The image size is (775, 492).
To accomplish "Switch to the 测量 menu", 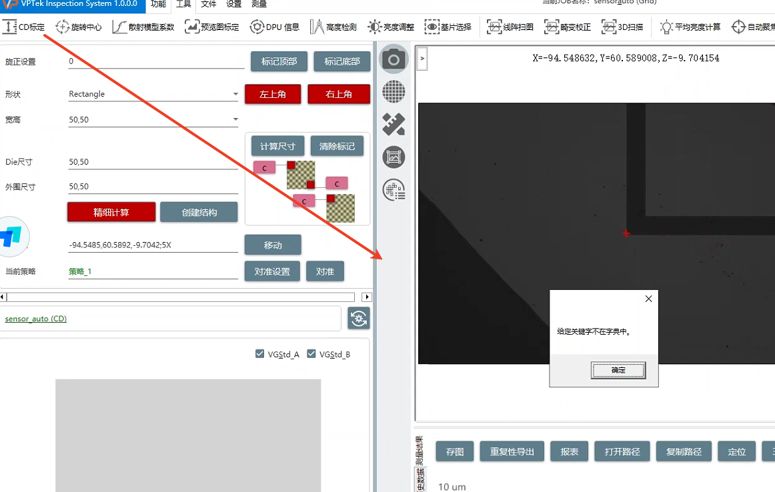I will point(259,5).
